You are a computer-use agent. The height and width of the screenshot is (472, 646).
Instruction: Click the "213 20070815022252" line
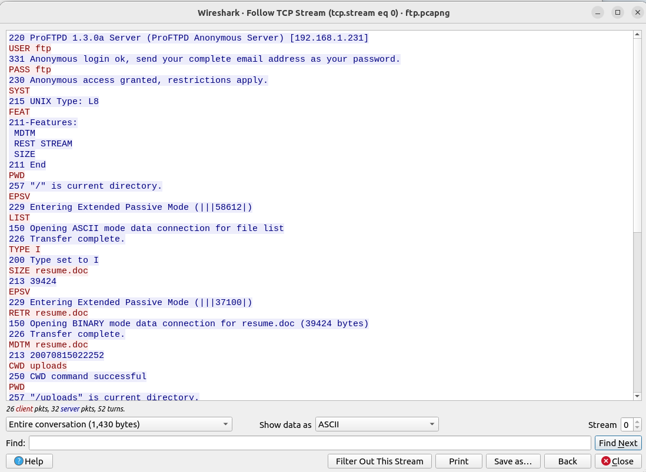coord(56,356)
